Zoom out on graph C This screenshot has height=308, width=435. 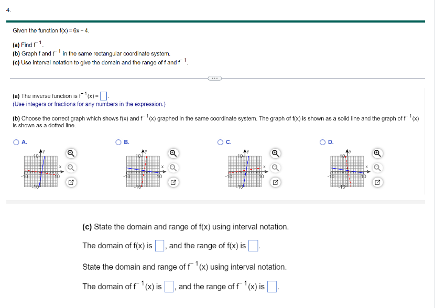click(275, 167)
